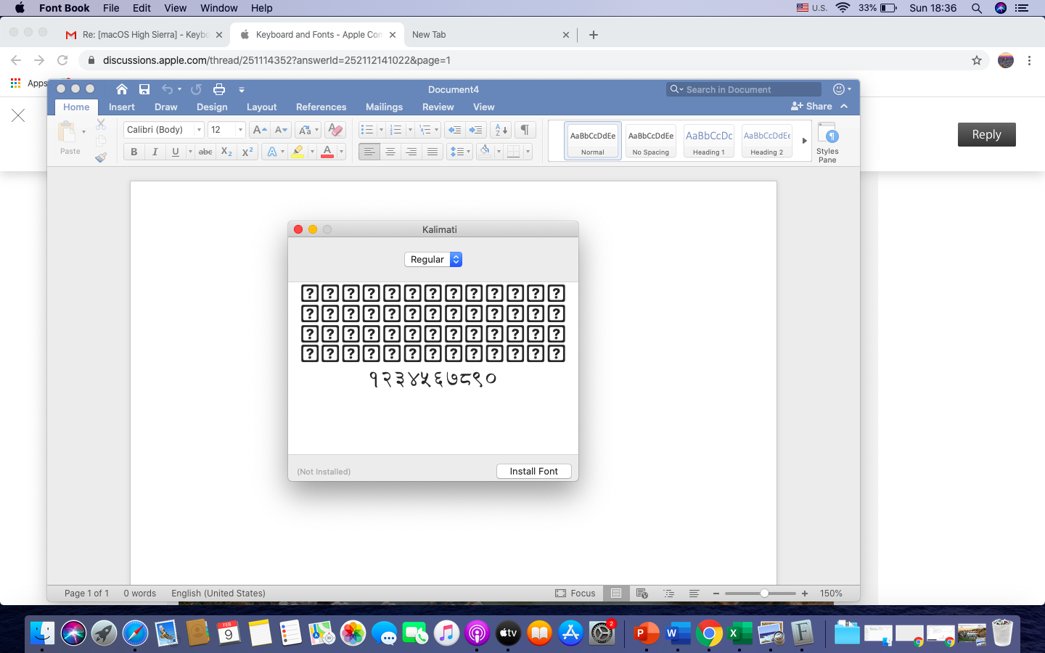Save document using floppy disk icon
1045x653 pixels.
pos(144,89)
